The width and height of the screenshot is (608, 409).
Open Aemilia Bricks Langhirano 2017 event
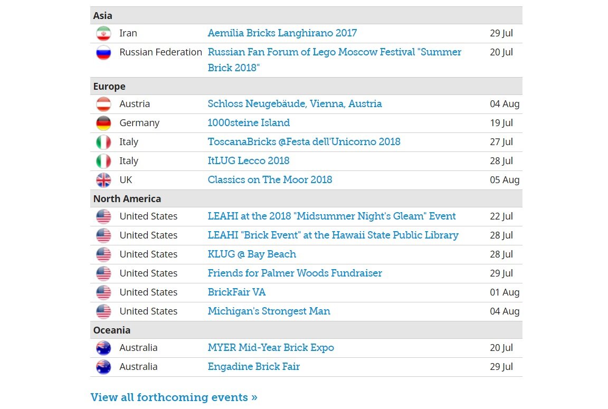click(x=282, y=33)
